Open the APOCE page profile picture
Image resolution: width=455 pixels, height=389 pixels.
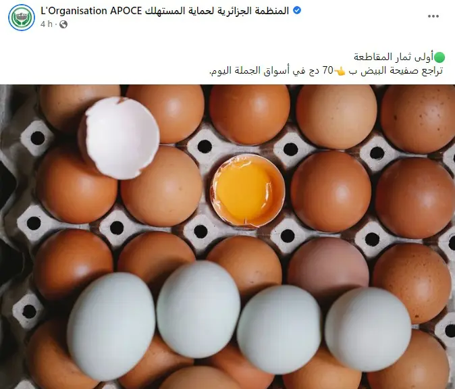coord(22,18)
